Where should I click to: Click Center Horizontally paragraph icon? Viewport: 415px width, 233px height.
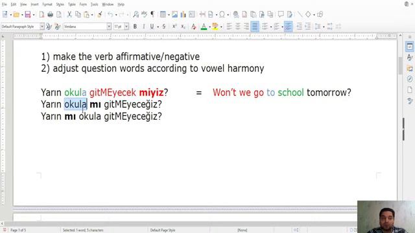[x=238, y=27]
